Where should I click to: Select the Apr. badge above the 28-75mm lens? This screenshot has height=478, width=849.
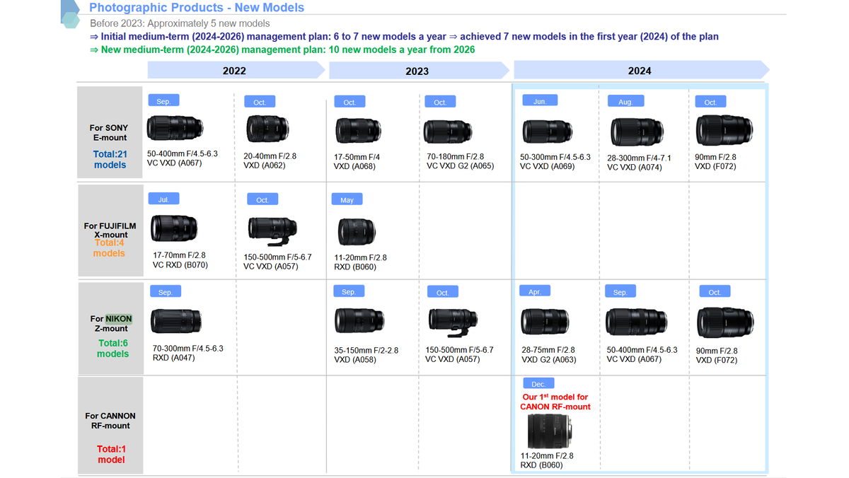coord(535,291)
